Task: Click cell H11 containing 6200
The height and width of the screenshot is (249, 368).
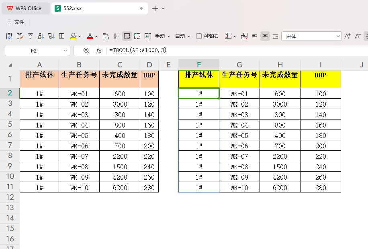Action: click(x=280, y=188)
